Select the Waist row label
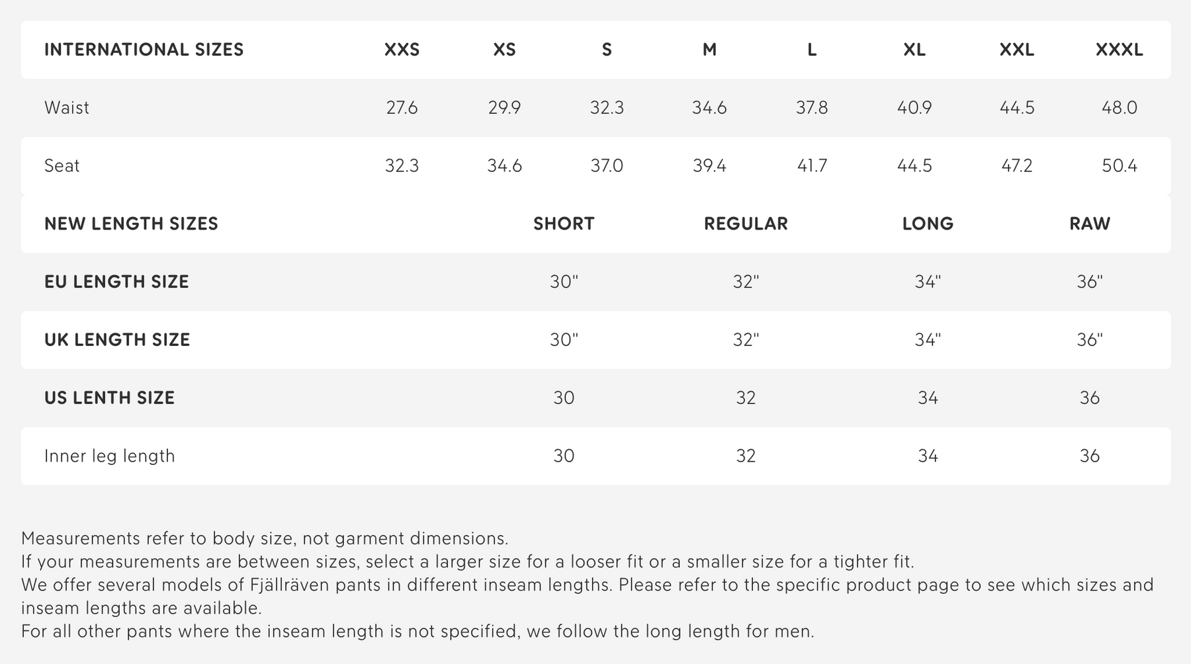The image size is (1191, 664). (67, 108)
